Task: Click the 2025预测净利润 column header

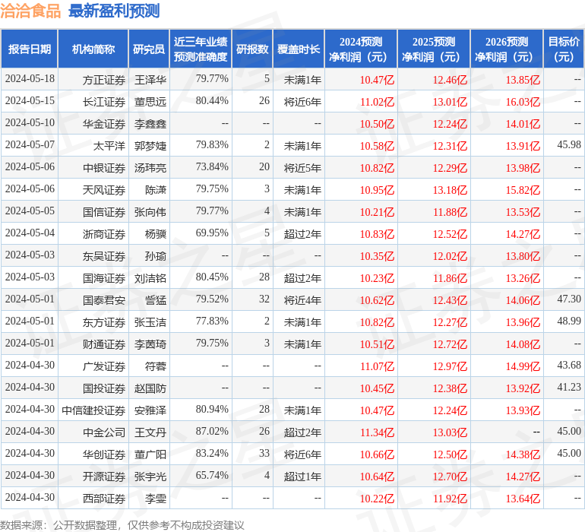Action: pyautogui.click(x=434, y=49)
